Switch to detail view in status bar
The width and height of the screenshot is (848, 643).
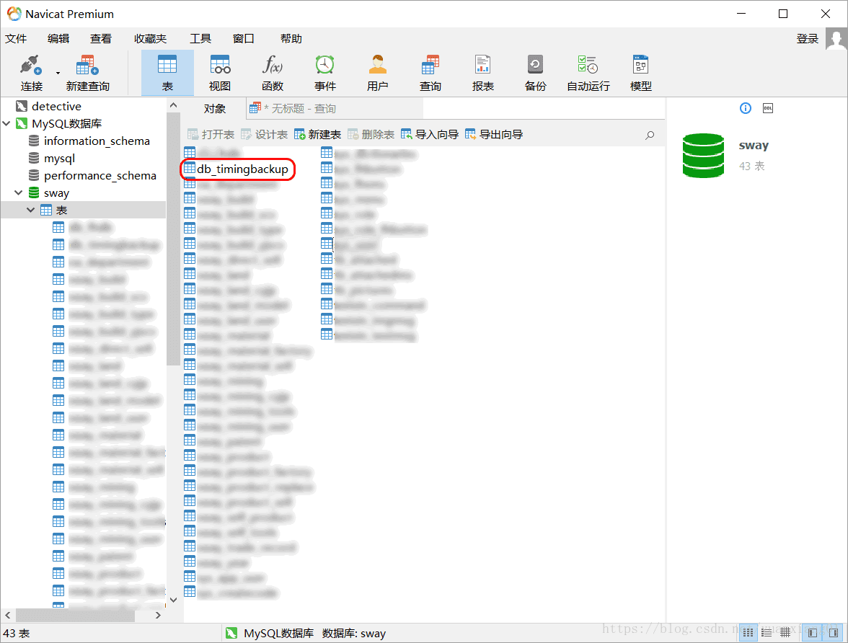click(767, 633)
